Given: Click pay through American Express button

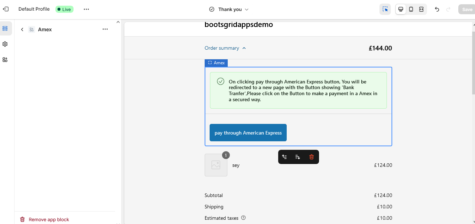Looking at the screenshot, I should [248, 133].
